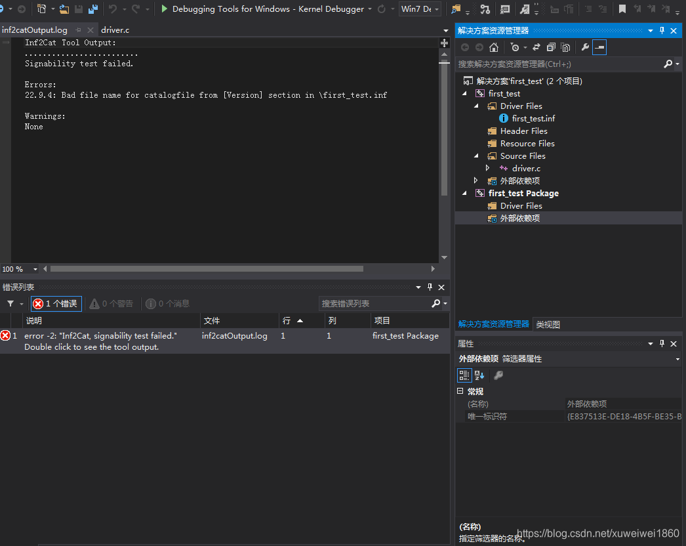The image size is (686, 546).
Task: Click the Home icon in Solution Explorer
Action: point(494,47)
